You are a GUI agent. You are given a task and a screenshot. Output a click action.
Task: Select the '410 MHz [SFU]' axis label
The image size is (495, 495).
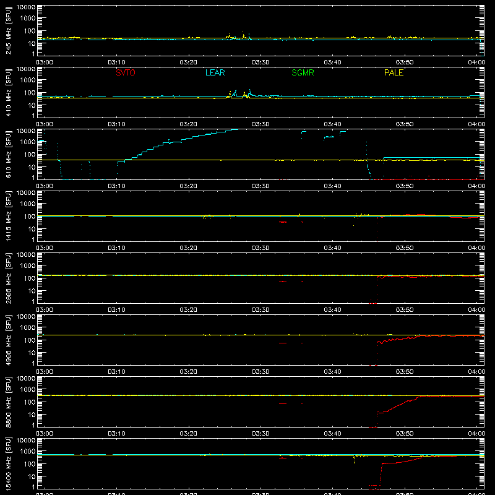(x=9, y=93)
